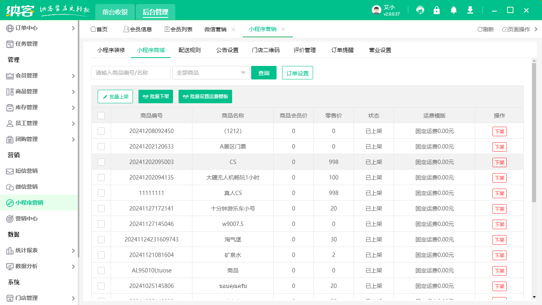The image size is (542, 305).
Task: Open the customer service headset icon
Action: point(420,10)
